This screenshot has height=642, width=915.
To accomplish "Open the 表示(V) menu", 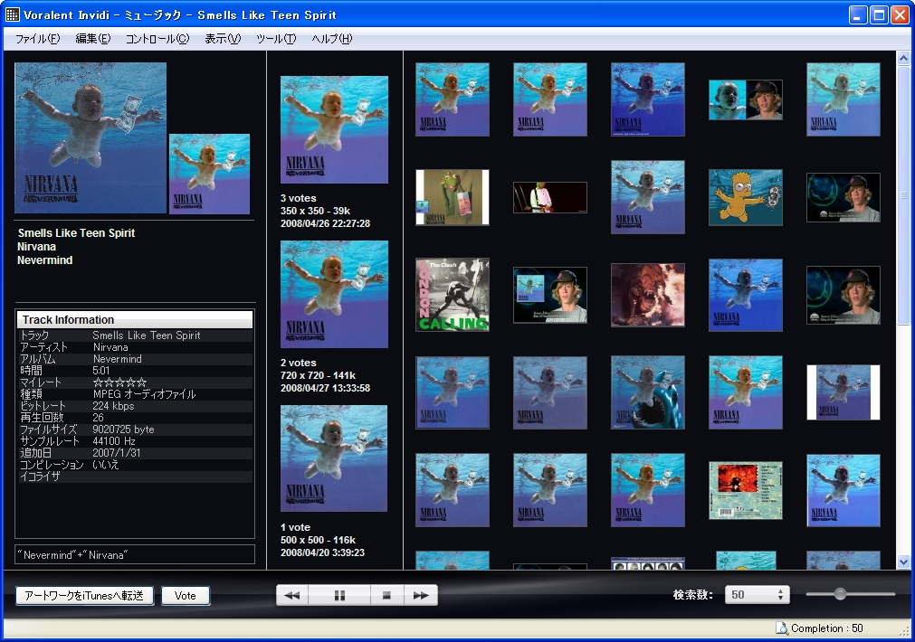I will tap(223, 39).
